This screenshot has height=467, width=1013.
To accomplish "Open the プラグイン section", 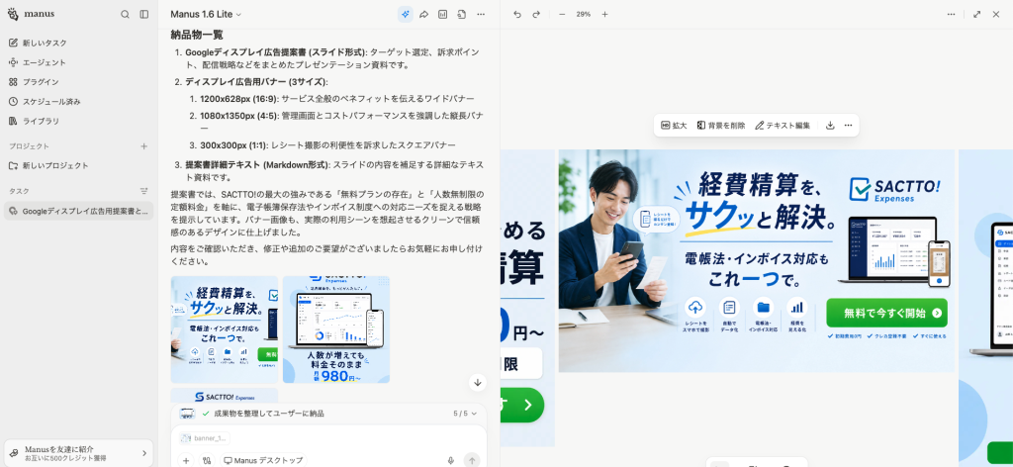I will (78, 82).
